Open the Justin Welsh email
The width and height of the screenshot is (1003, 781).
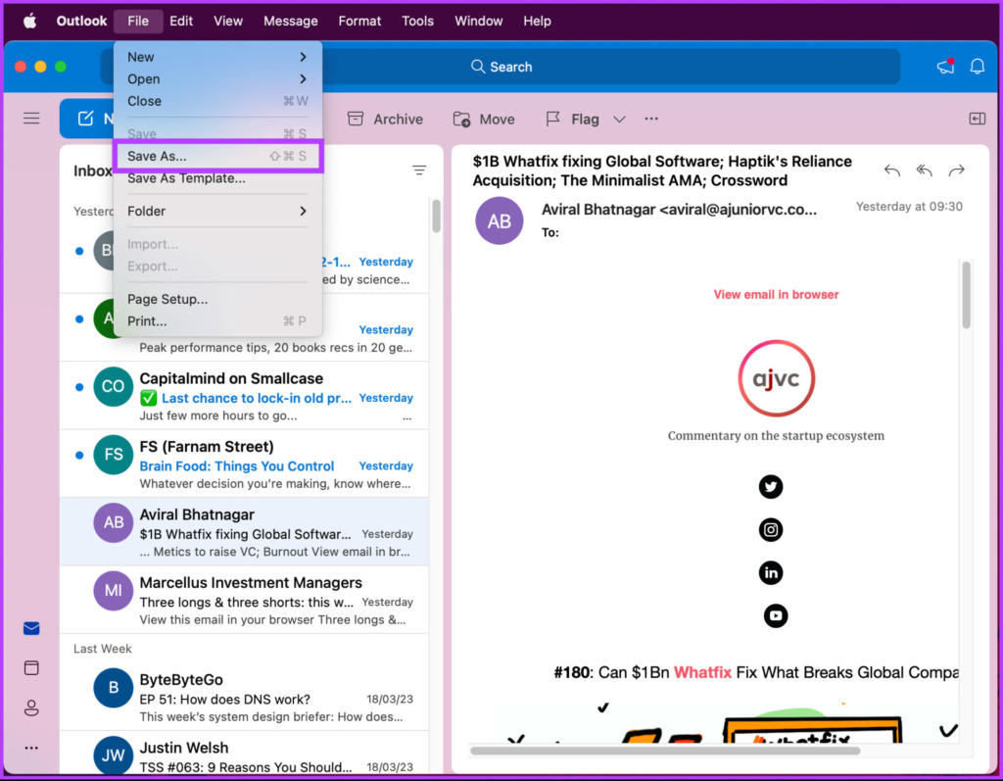point(244,753)
